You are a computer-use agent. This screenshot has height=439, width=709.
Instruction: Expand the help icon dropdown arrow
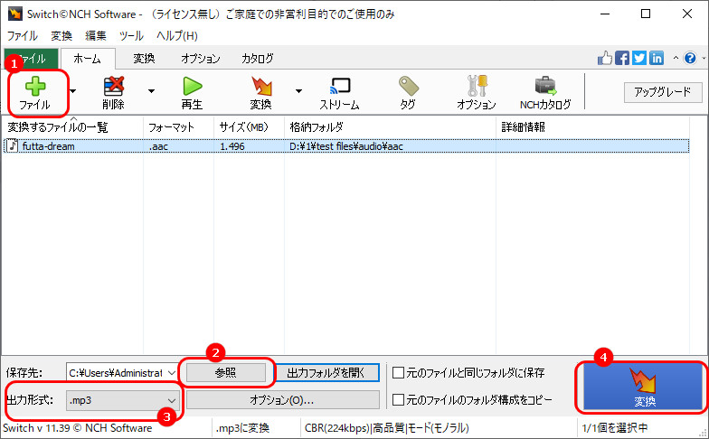(x=704, y=58)
